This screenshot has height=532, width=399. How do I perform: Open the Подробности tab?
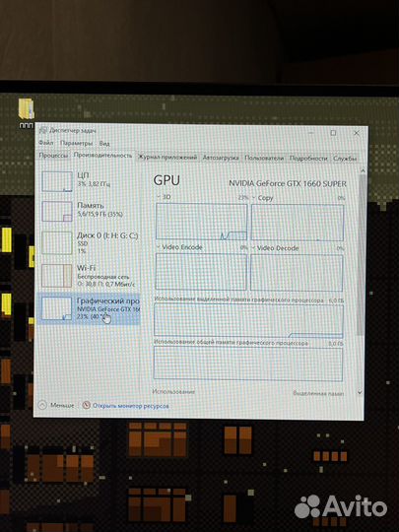308,159
